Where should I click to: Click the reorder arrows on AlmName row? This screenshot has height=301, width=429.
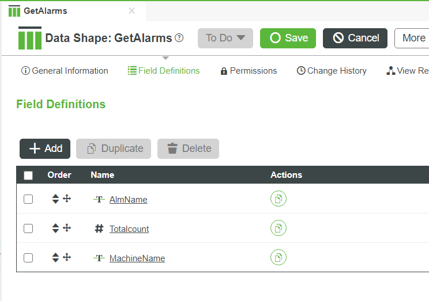click(x=55, y=199)
